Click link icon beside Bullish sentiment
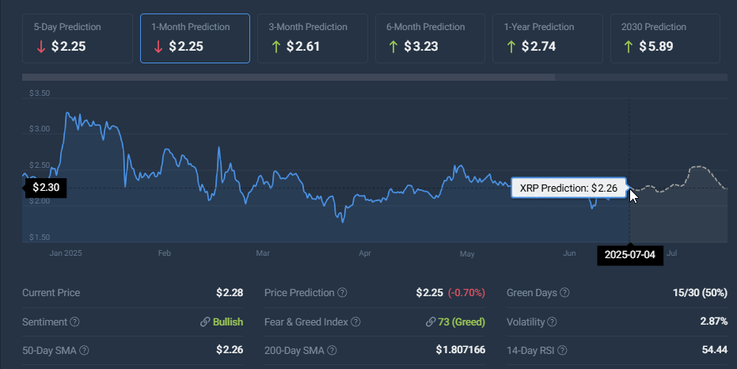This screenshot has width=737, height=369. [x=205, y=322]
